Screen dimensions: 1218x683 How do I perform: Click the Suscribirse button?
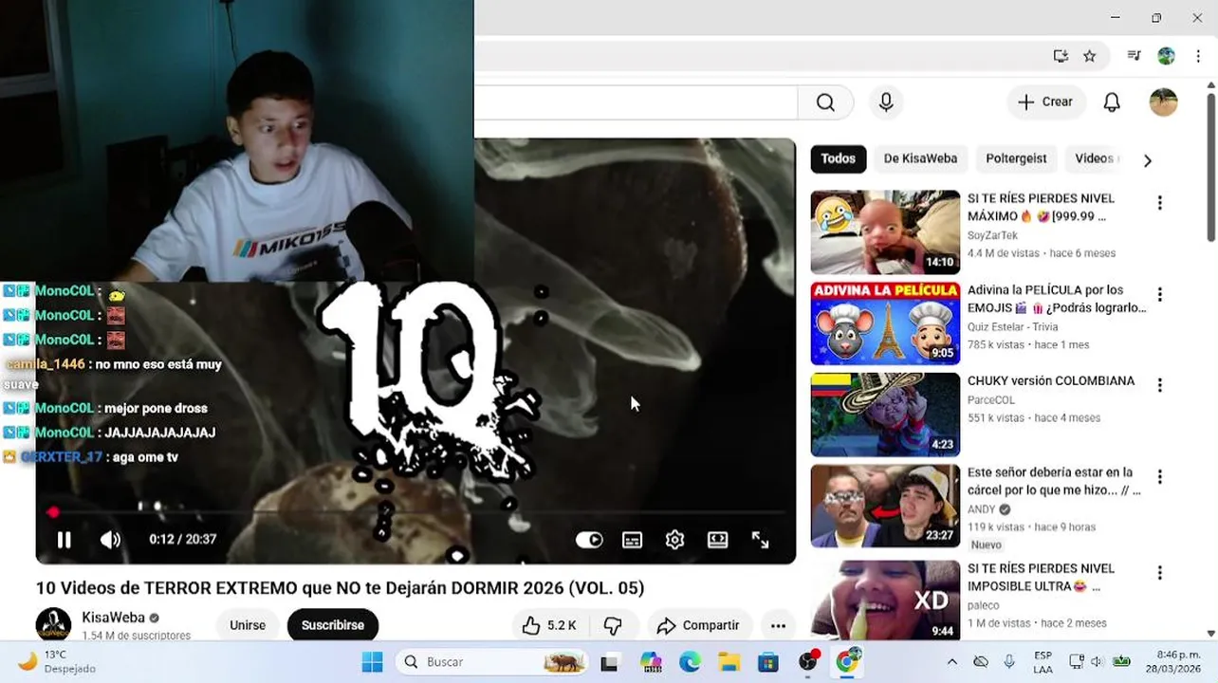click(333, 625)
